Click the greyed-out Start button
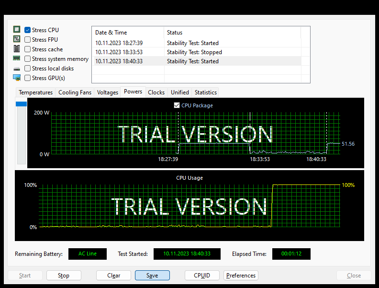Image resolution: width=379 pixels, height=288 pixels. (25, 276)
